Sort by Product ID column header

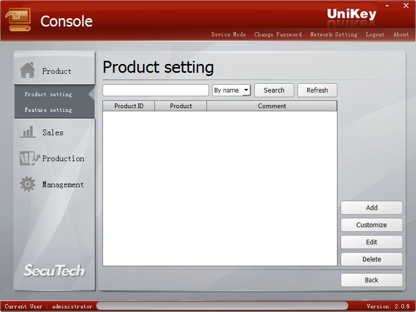[x=128, y=106]
